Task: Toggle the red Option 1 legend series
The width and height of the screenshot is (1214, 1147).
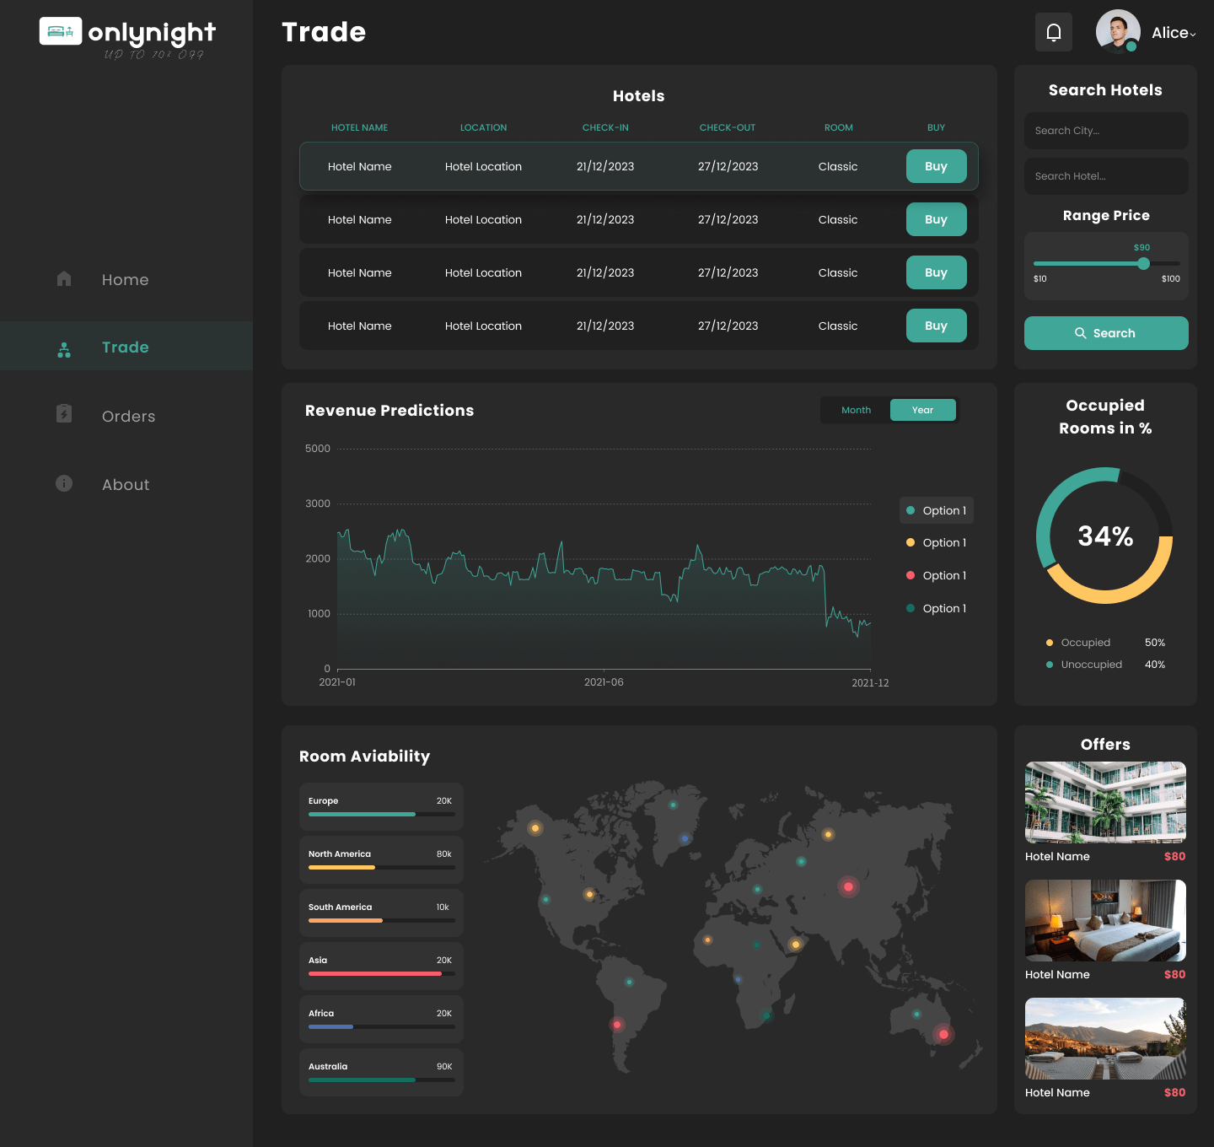Action: pos(937,575)
